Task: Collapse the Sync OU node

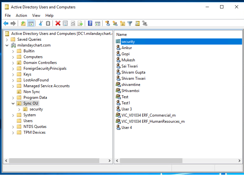Action: point(13,103)
